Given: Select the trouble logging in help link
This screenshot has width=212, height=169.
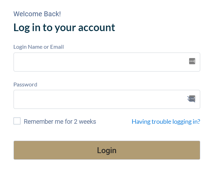Looking at the screenshot, I should click(166, 122).
